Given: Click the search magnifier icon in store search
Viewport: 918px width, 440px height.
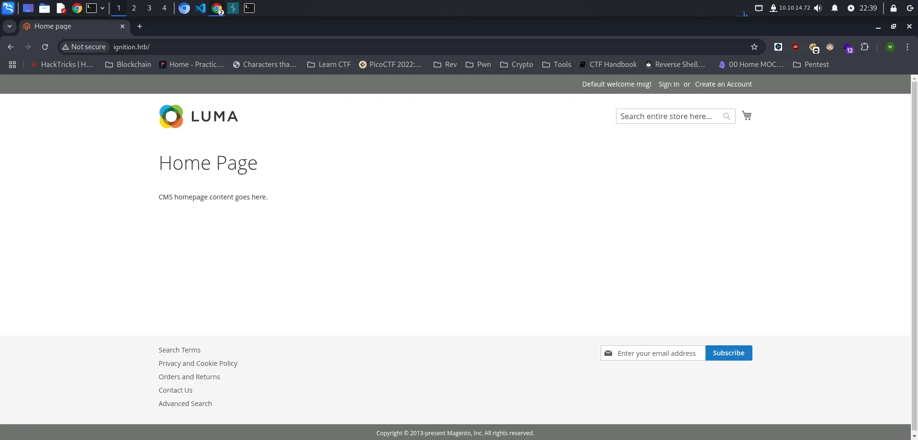Looking at the screenshot, I should tap(726, 116).
